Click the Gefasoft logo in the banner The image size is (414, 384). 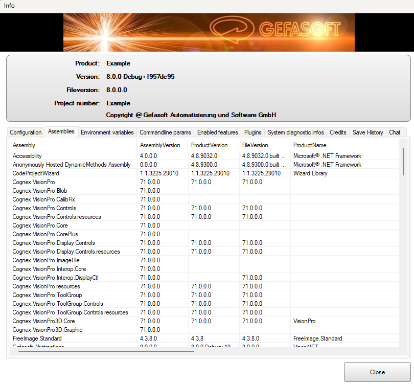pyautogui.click(x=275, y=30)
